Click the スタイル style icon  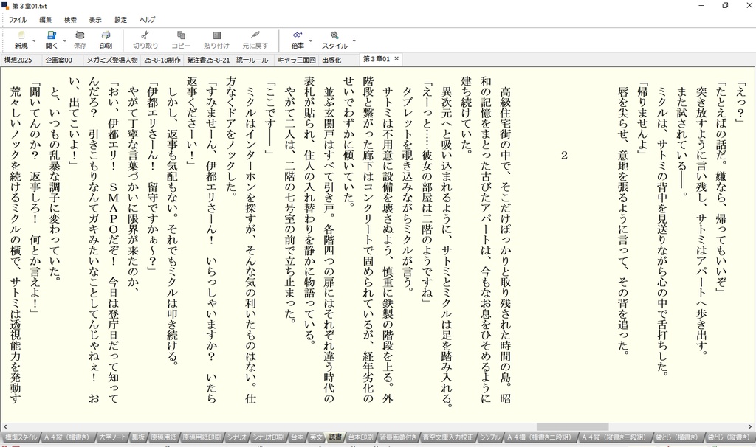(x=334, y=35)
